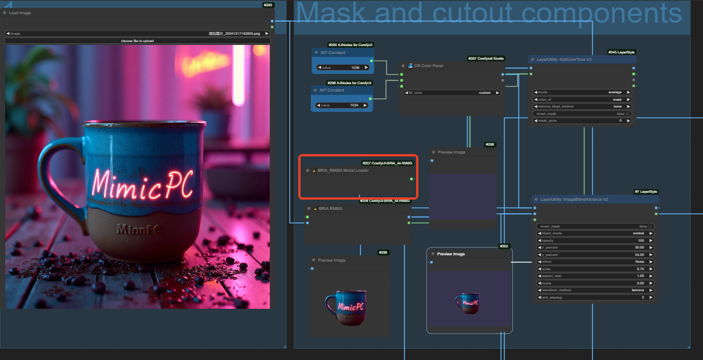Viewport: 703px width, 360px height.
Task: Collapse the ImageBlendAdvance V2 node dot
Action: pyautogui.click(x=536, y=200)
